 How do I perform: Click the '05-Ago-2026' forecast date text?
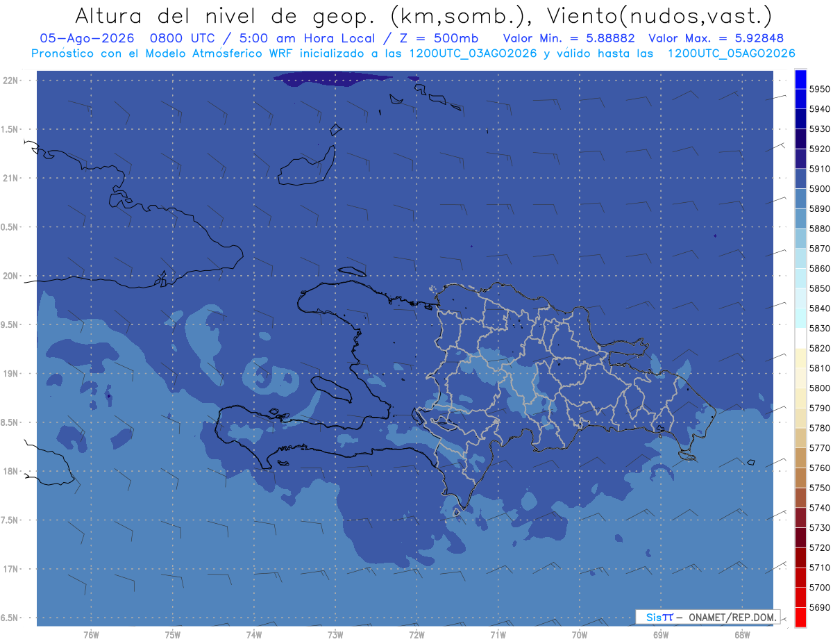click(x=87, y=38)
